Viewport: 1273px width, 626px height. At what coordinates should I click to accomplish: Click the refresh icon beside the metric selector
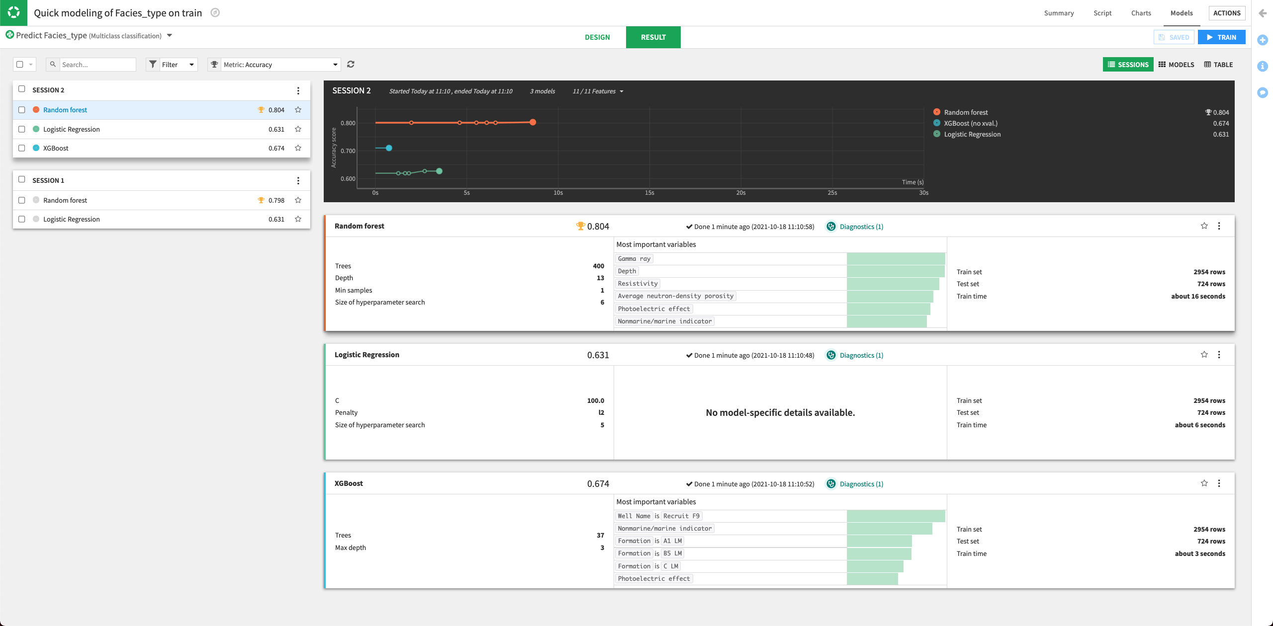tap(351, 64)
